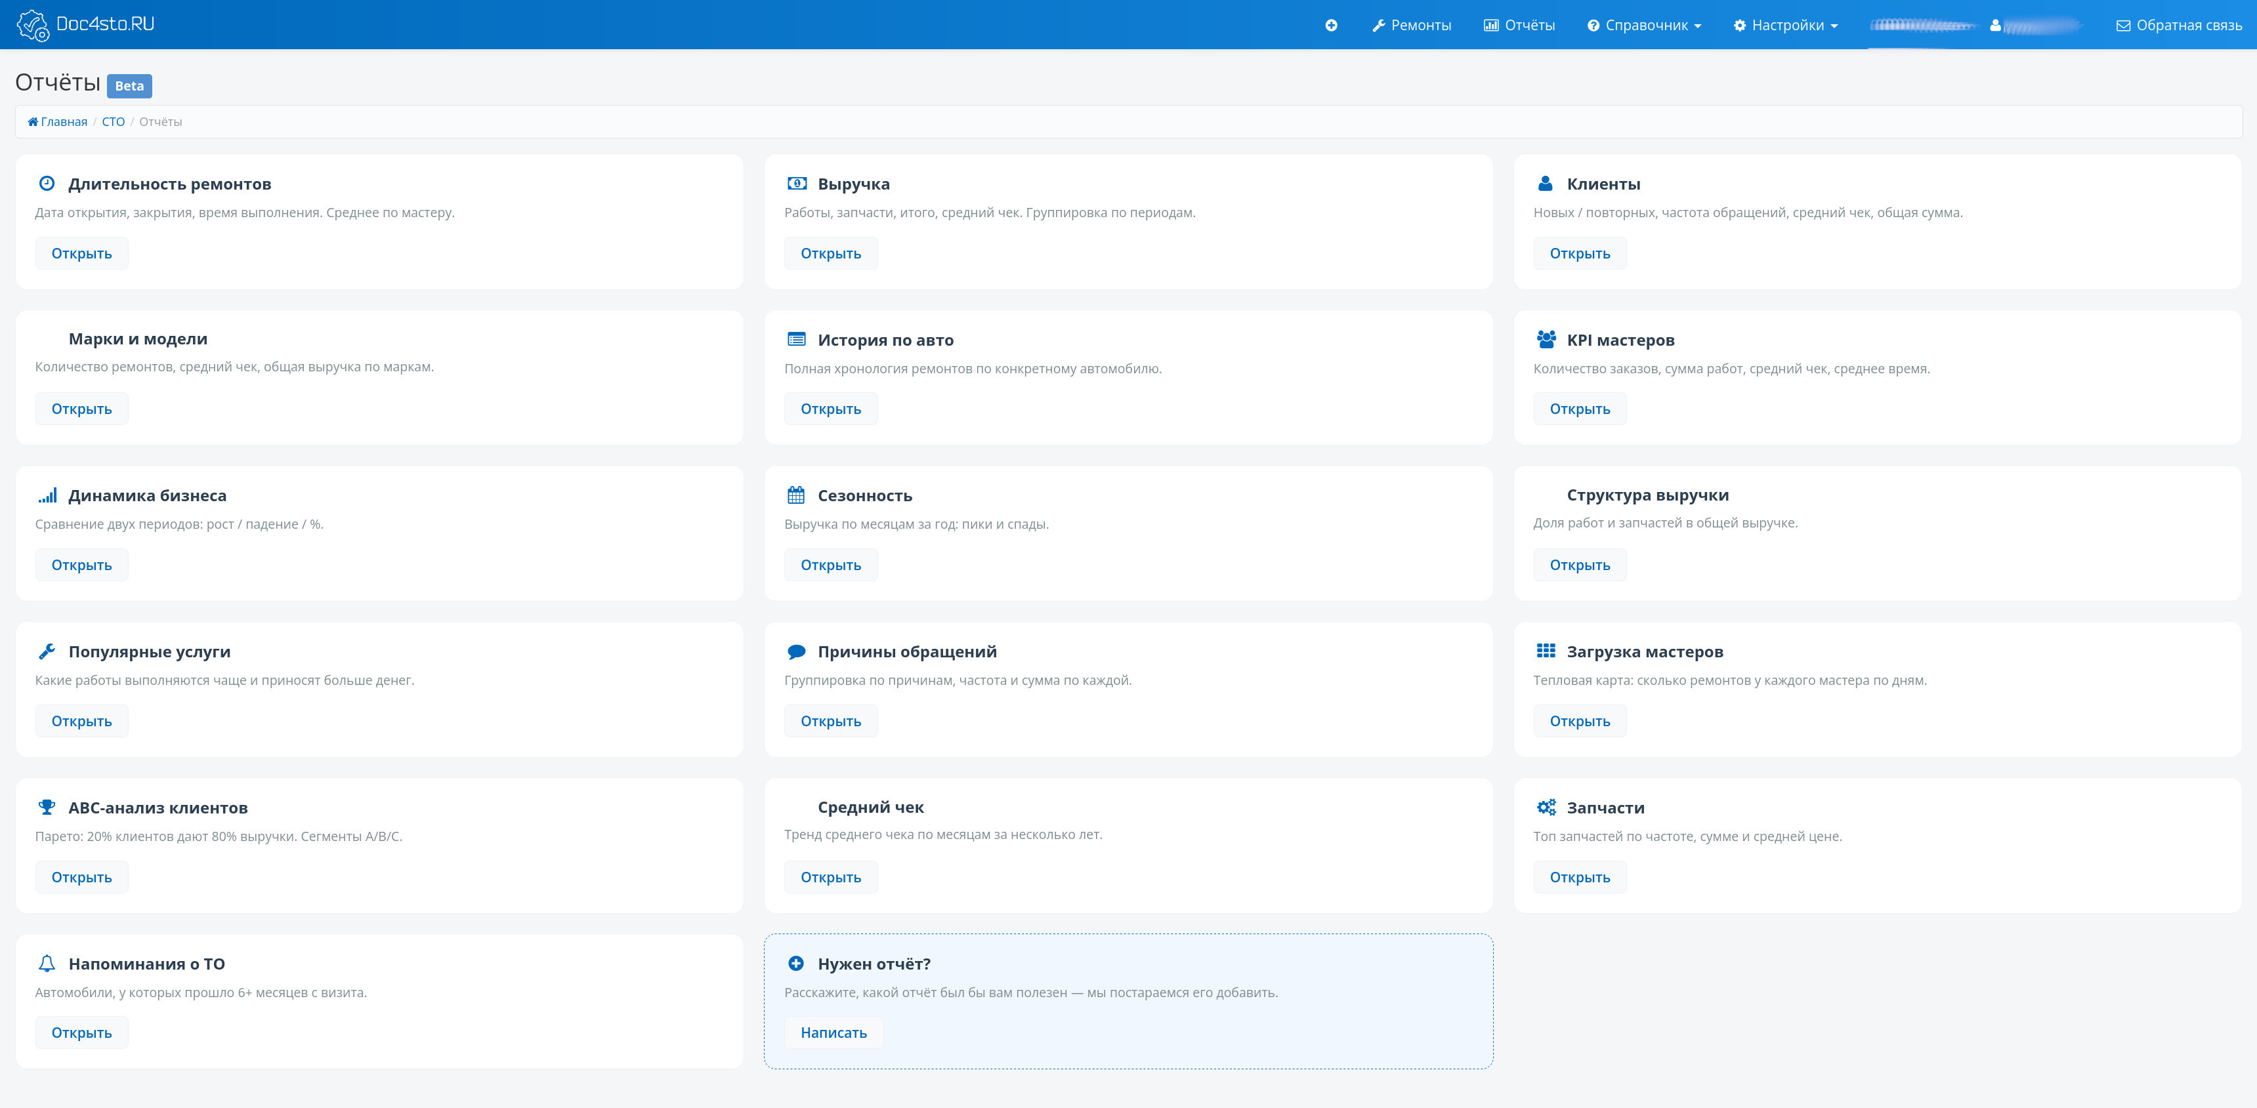Click the plus icon in top navbar

1331,26
